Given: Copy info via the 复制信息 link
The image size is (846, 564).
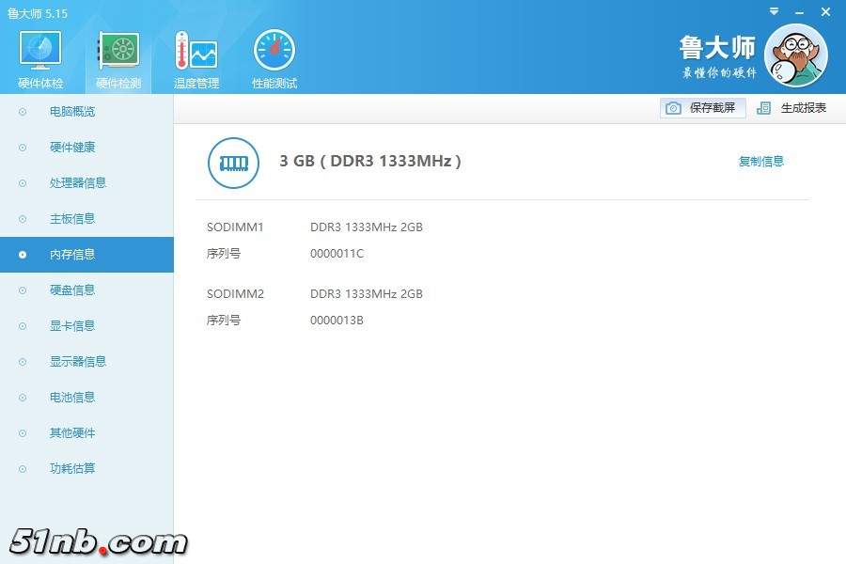Looking at the screenshot, I should coord(760,162).
